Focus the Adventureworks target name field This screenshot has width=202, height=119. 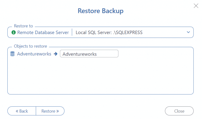pos(89,54)
